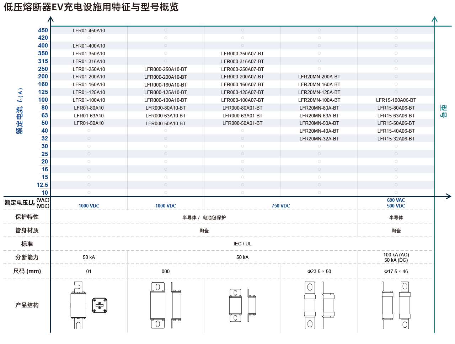Select model LFR01-50A10
Screen dimensions: 455x344
(x=89, y=123)
